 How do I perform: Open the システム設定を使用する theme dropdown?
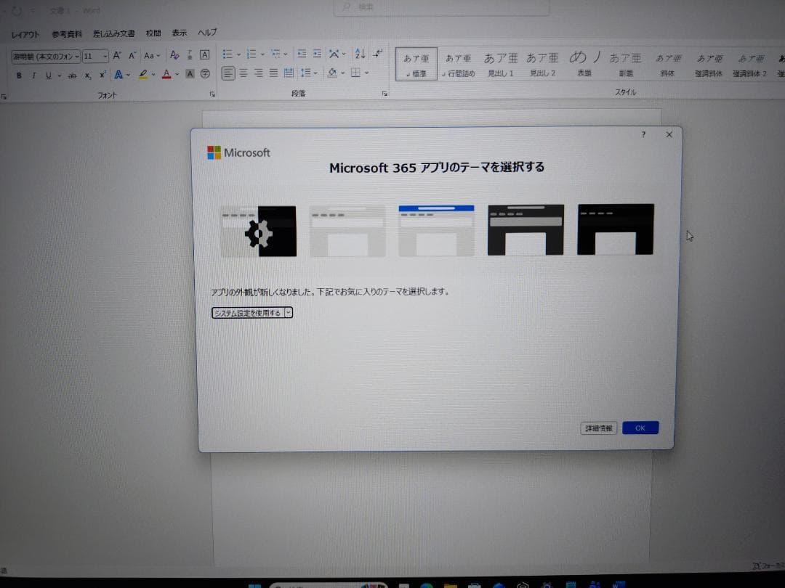tap(251, 313)
